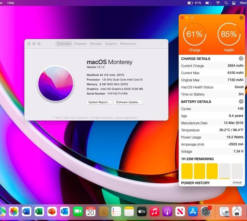247x221 pixels.
Task: Open Podcasts from the dock
Action: (x=167, y=211)
